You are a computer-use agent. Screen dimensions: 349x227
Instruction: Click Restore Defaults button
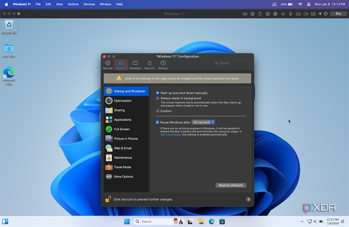coord(231,185)
